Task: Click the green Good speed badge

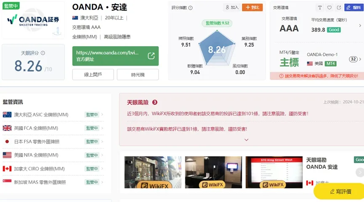Action: (x=334, y=30)
